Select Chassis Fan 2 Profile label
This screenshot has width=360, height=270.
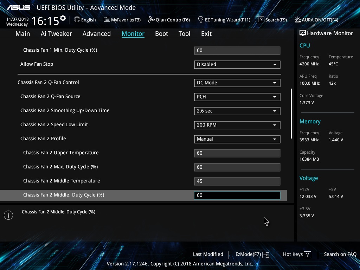[43, 139]
